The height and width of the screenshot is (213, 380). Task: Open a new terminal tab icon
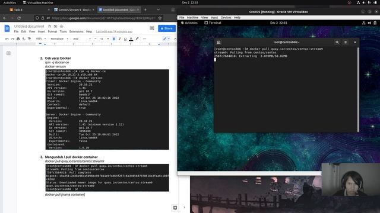click(x=218, y=42)
